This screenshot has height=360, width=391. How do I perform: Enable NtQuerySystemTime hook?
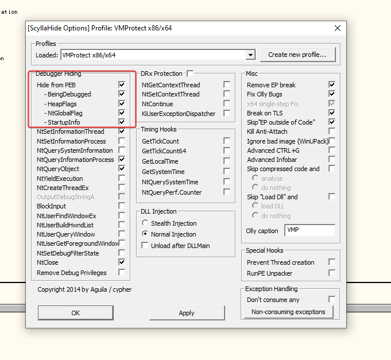pos(227,182)
